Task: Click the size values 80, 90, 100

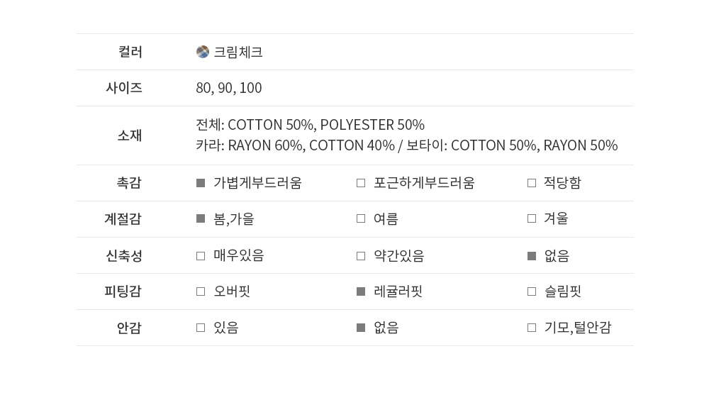Action: tap(229, 88)
